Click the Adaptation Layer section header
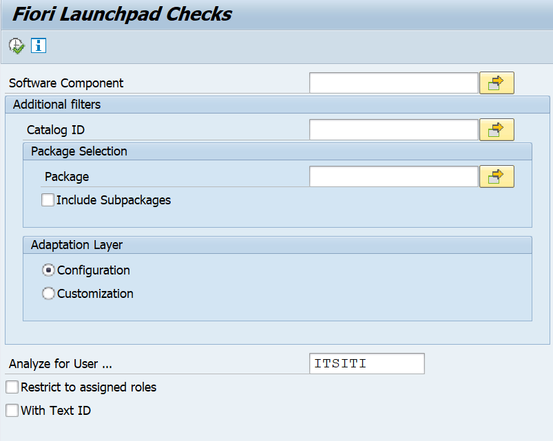 coord(76,245)
